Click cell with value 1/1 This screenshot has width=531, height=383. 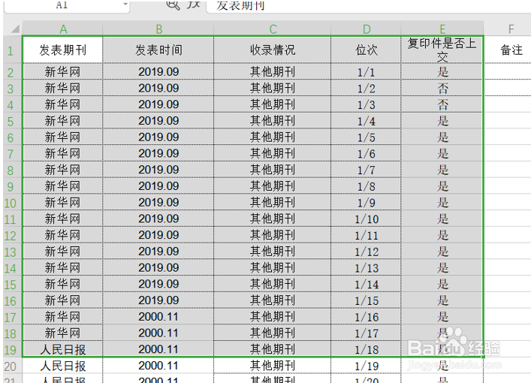pos(366,72)
